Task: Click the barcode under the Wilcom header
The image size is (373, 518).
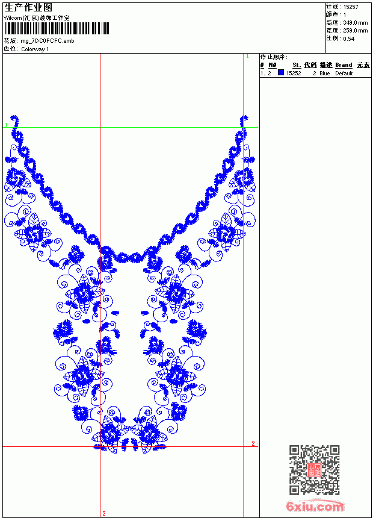Action: [57, 28]
